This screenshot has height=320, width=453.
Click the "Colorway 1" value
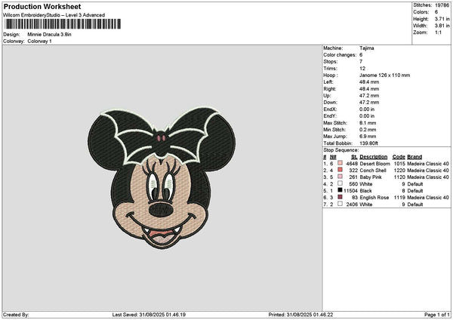(39, 42)
